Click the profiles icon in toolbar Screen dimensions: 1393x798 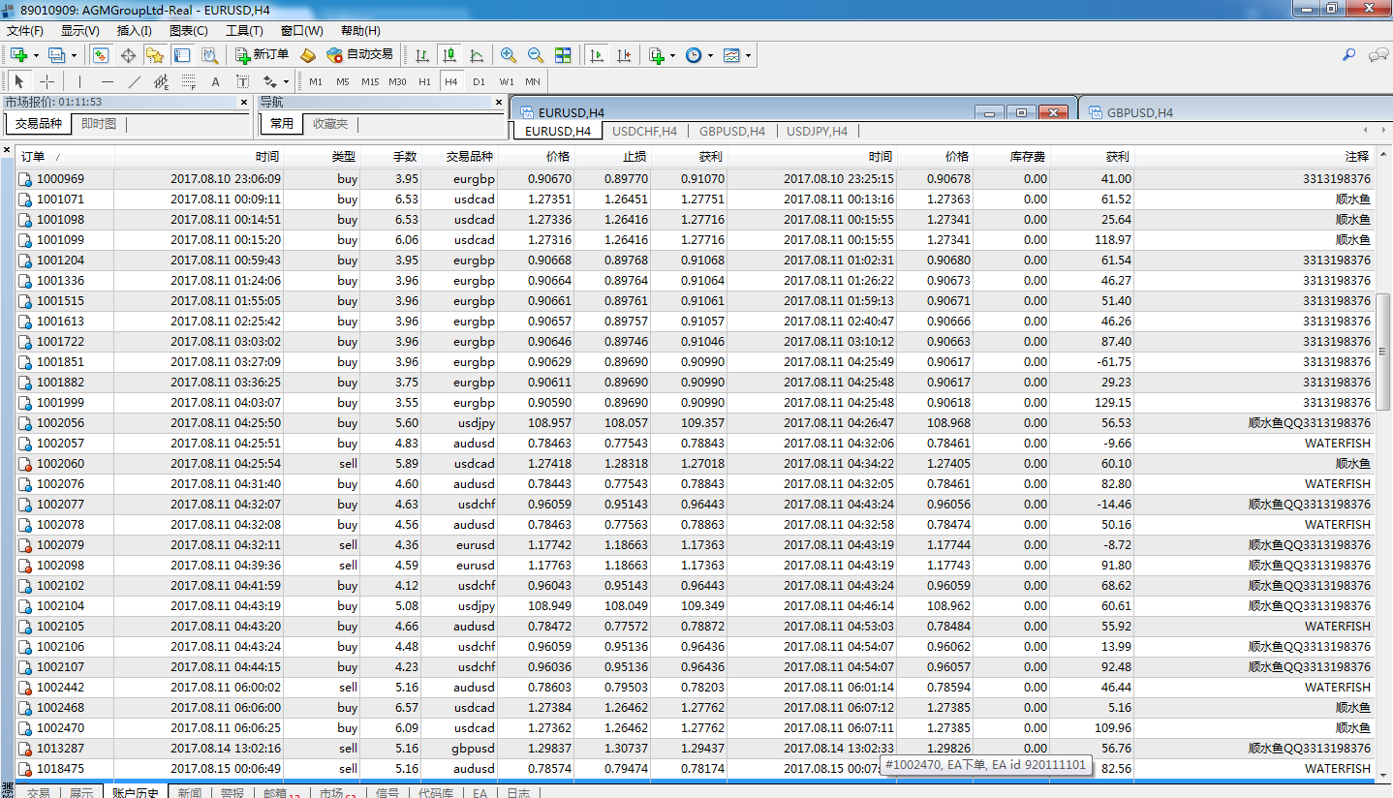(57, 55)
